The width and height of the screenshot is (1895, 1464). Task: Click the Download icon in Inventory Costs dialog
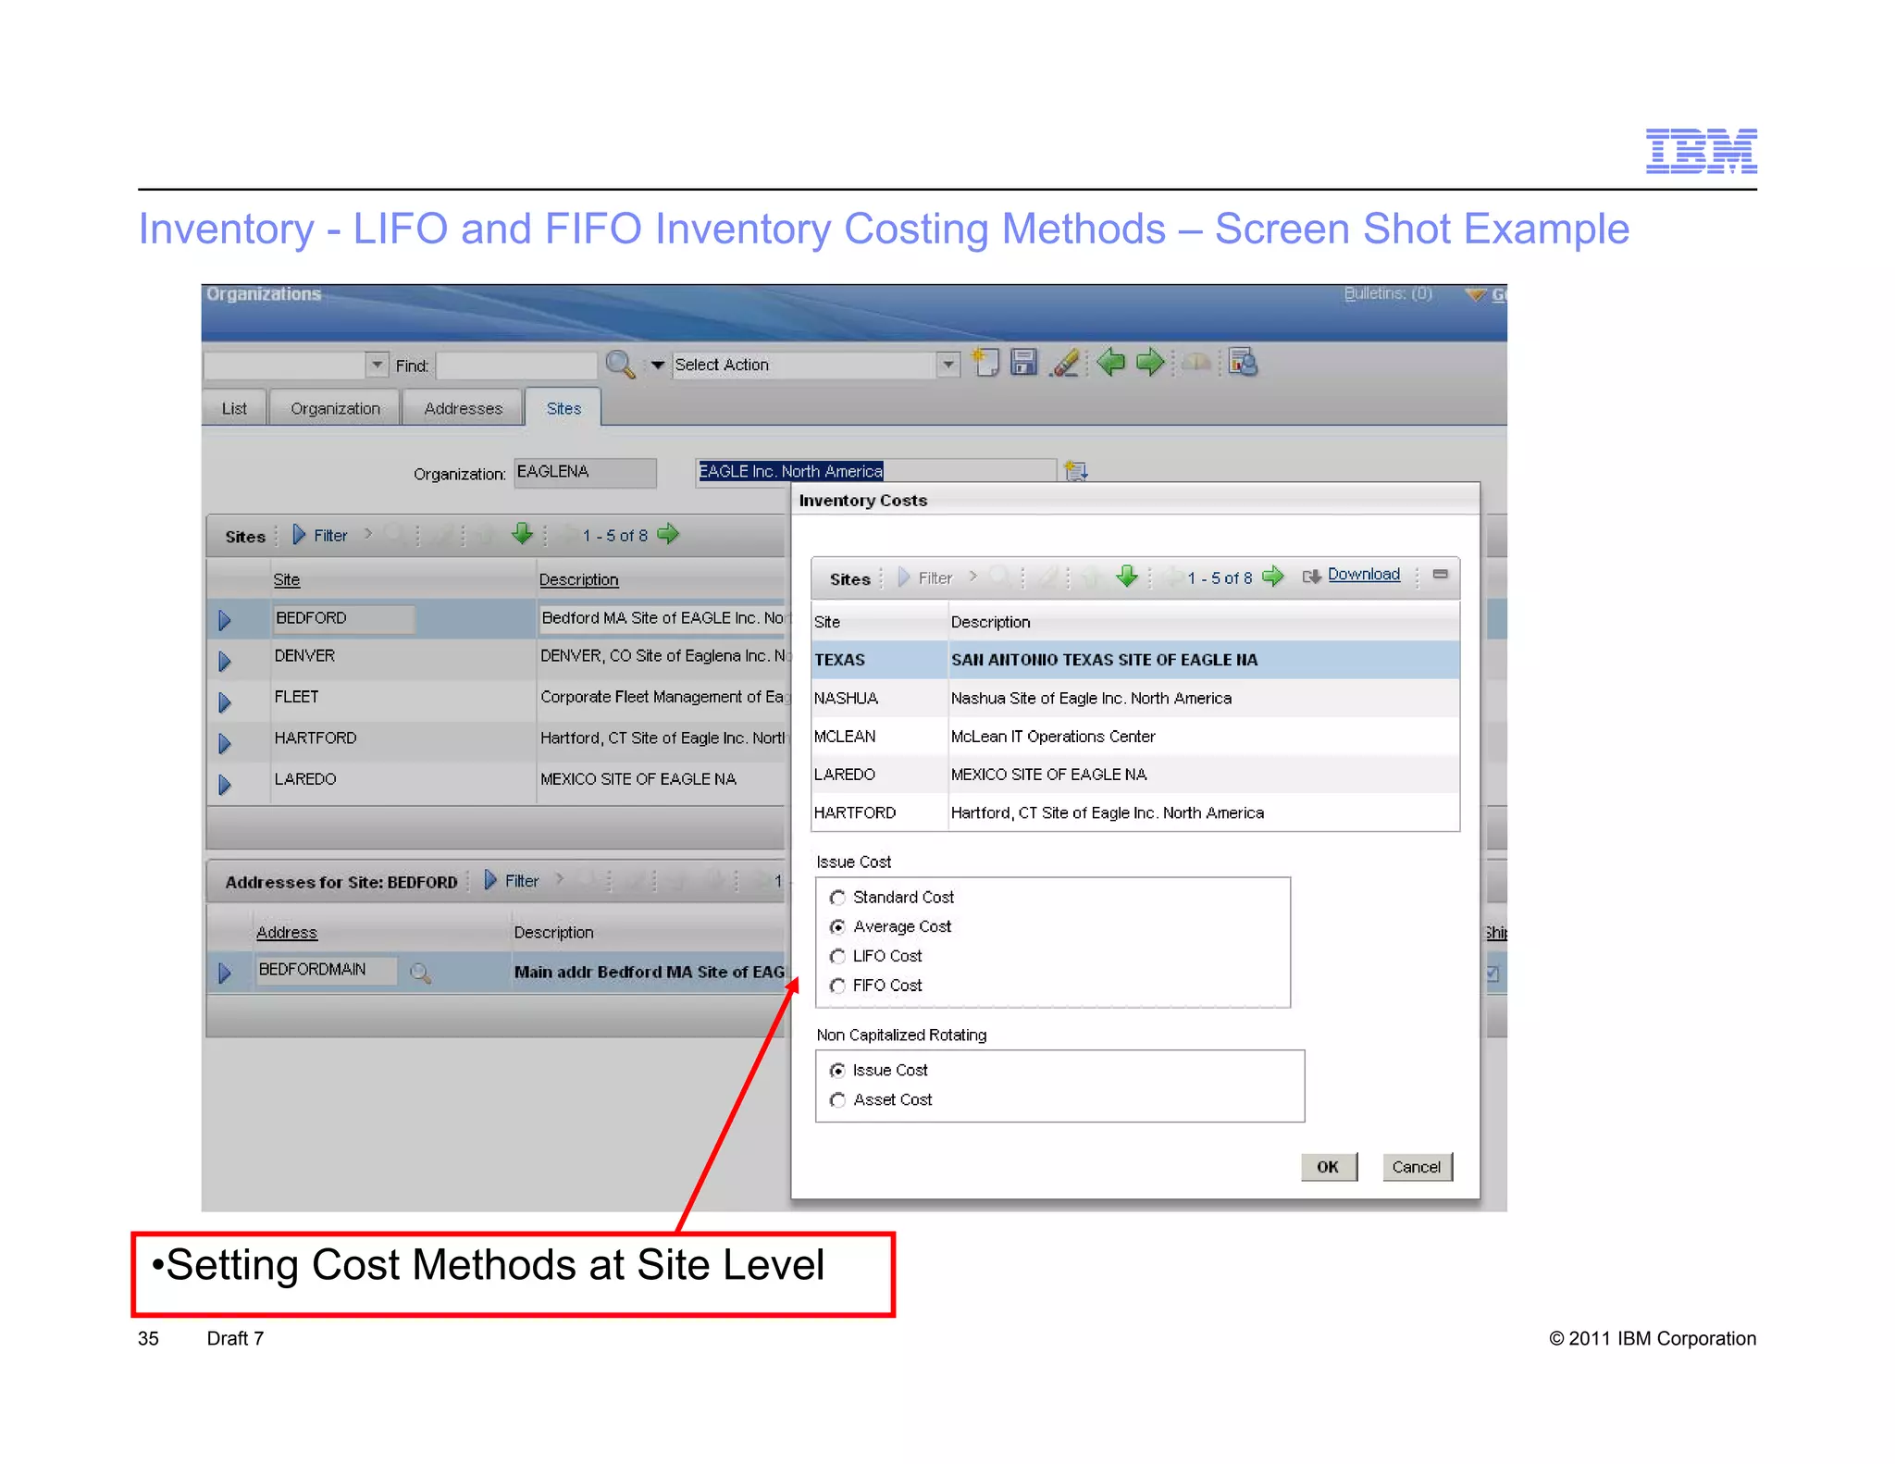pyautogui.click(x=1311, y=577)
